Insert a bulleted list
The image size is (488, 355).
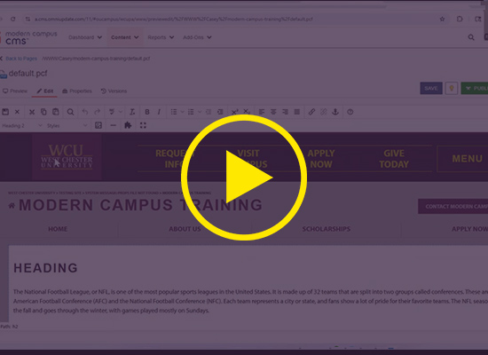point(174,112)
